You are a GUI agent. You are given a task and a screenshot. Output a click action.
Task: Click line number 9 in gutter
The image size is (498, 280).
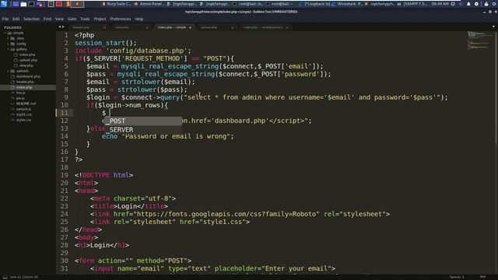pyautogui.click(x=66, y=97)
